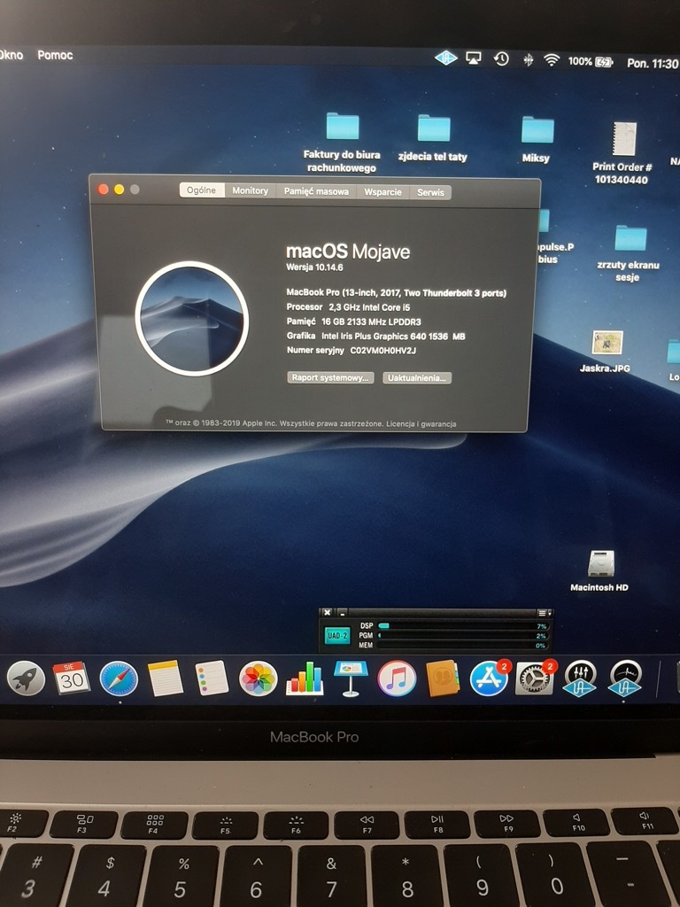Select the Ogólne tab

(202, 190)
